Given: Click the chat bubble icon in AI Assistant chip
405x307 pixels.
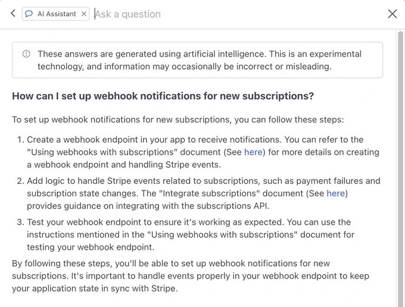Looking at the screenshot, I should click(x=29, y=14).
